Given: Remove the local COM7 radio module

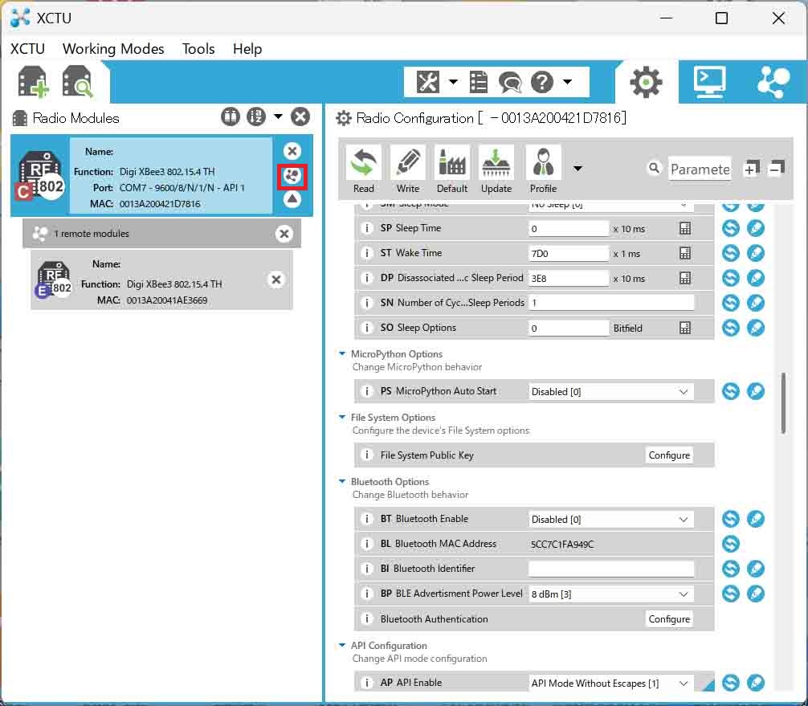Looking at the screenshot, I should (292, 151).
